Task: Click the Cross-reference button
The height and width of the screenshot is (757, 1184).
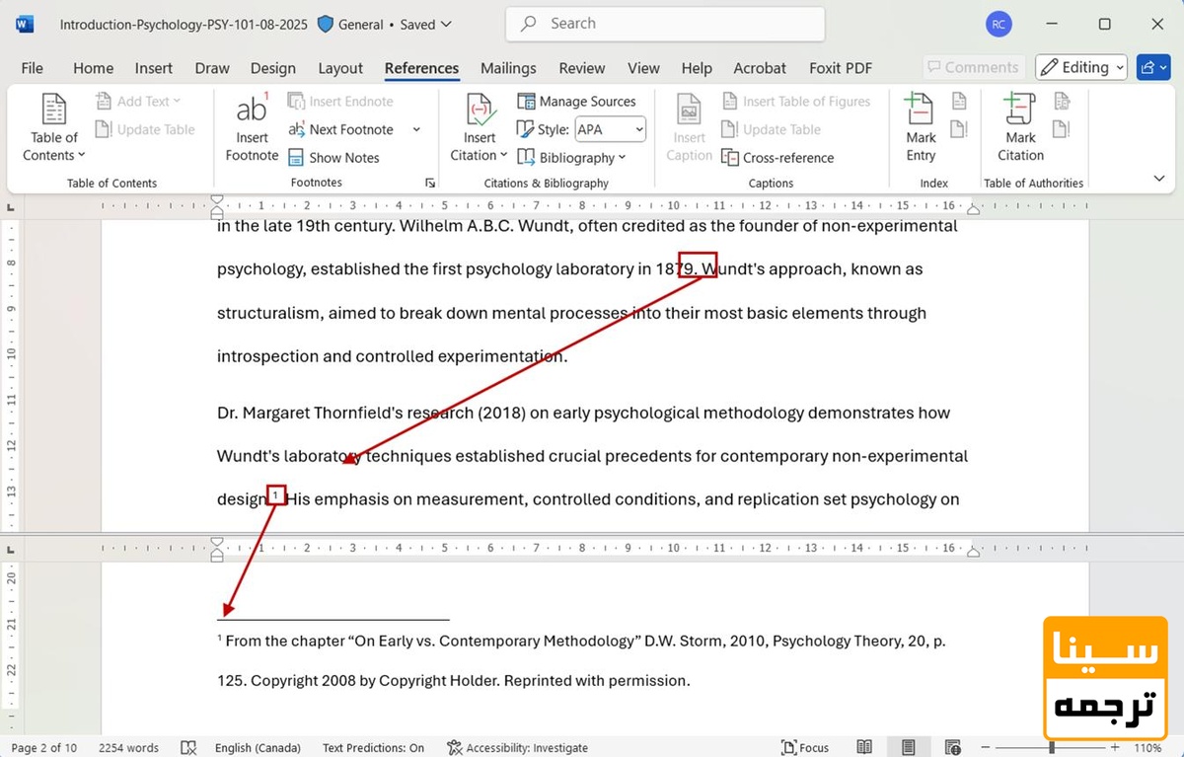Action: (x=777, y=158)
